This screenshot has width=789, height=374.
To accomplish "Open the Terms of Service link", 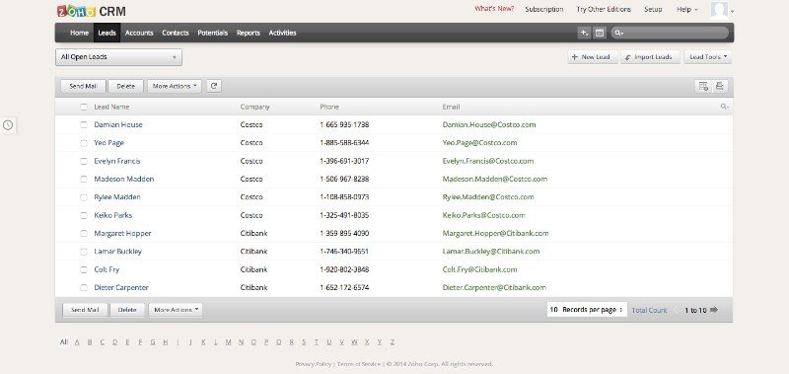I will click(x=359, y=364).
